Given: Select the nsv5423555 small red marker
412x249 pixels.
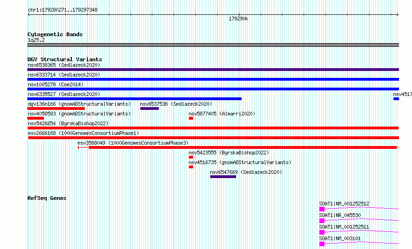Looking at the screenshot, I should (x=191, y=157).
